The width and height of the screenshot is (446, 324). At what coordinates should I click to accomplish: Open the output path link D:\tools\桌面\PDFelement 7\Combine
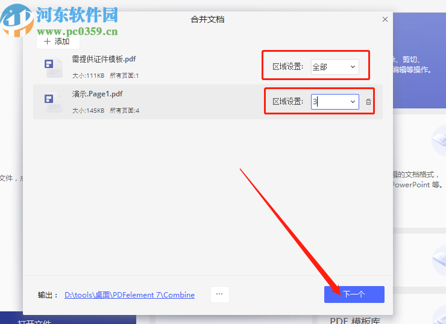[130, 294]
